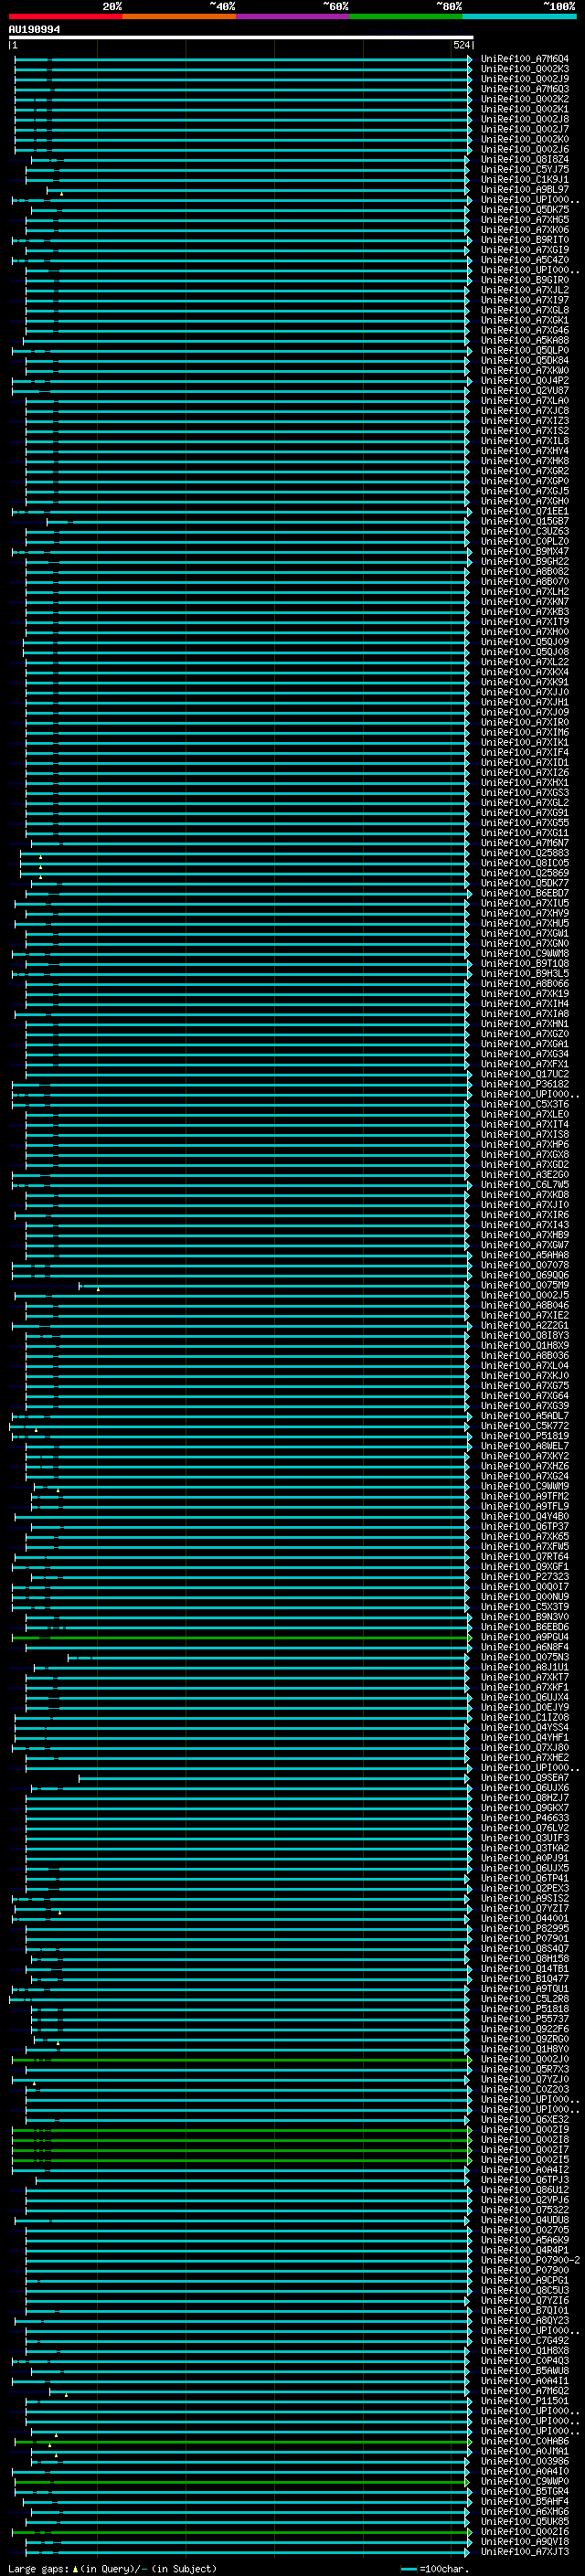This screenshot has height=2576, width=585.
Task: Select label UniRef100_A7XGD2
Action: click(x=524, y=1164)
